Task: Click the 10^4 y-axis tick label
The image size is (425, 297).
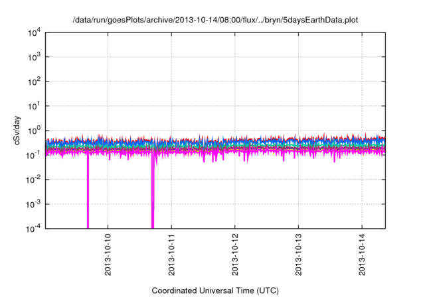Action: click(34, 33)
